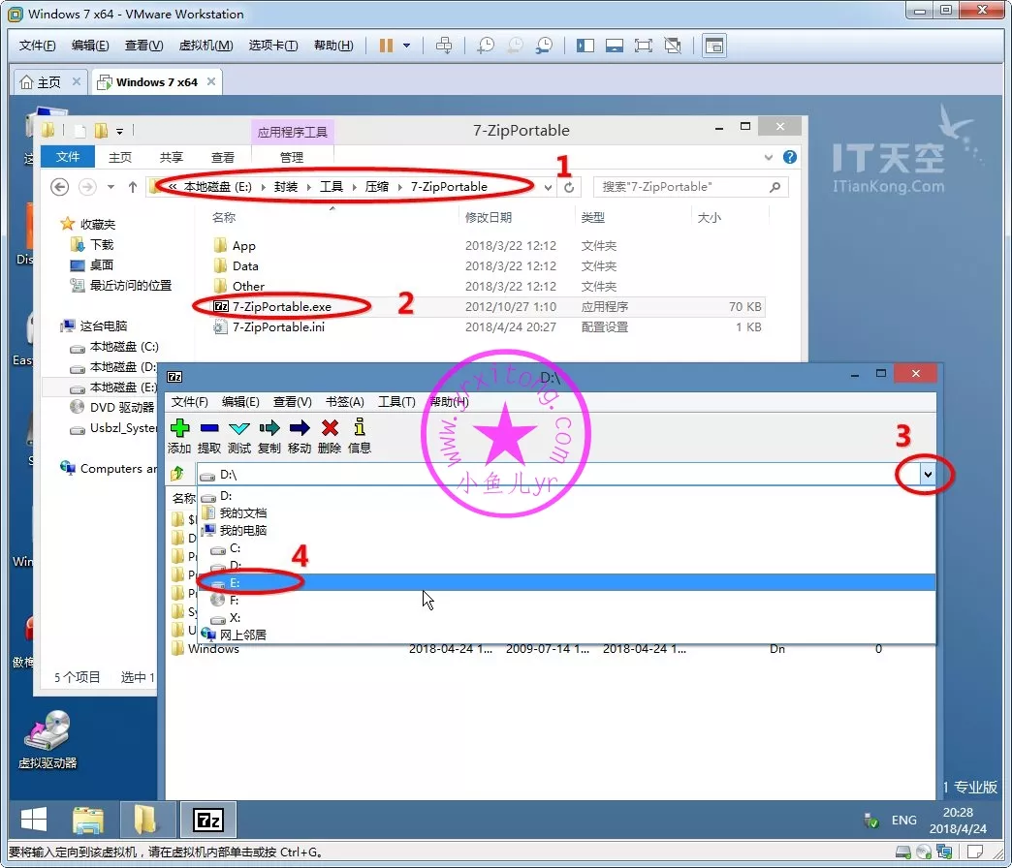Click the up-folder icon beside the 7-Zip path
Screen dimensions: 1012x868
coord(177,474)
